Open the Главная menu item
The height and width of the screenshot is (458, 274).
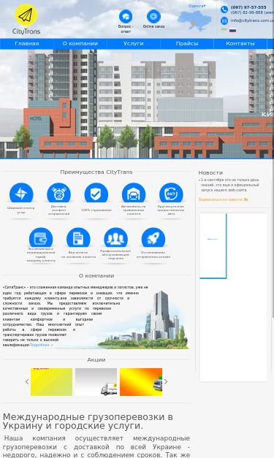[x=27, y=44]
